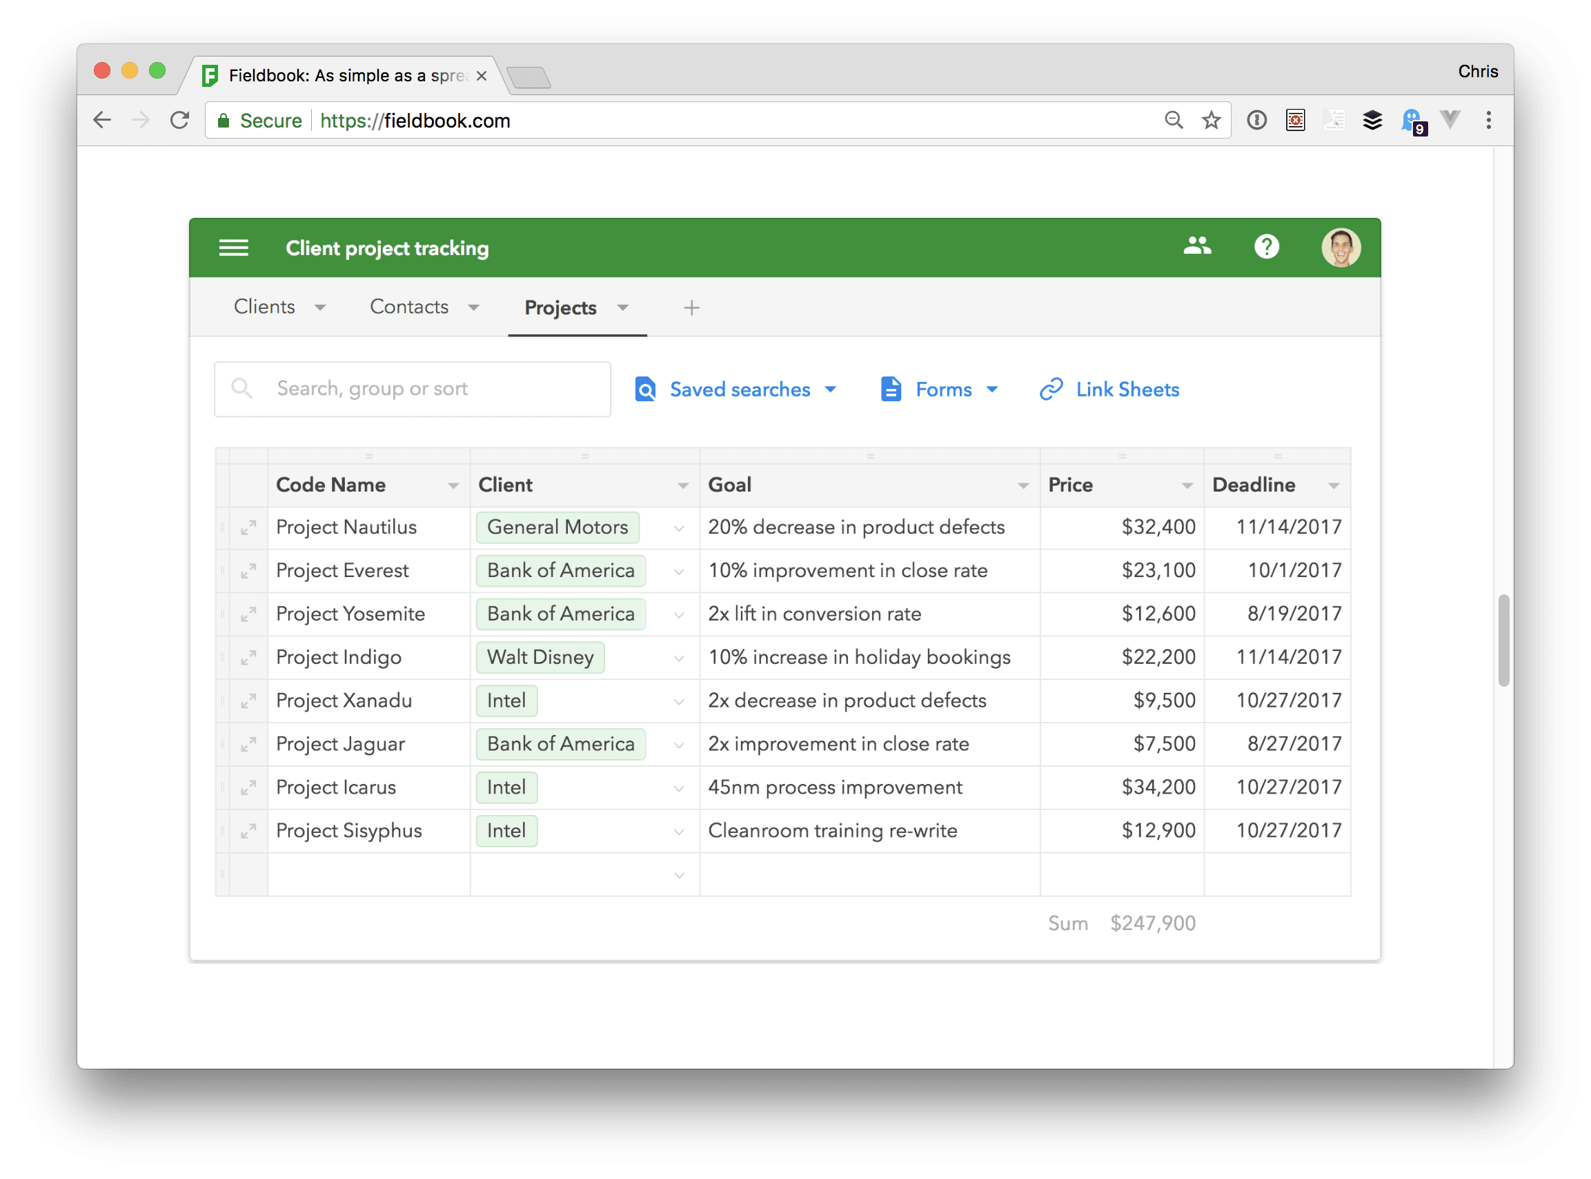The width and height of the screenshot is (1591, 1179).
Task: Click Intel tag in Project Xanadu row
Action: [506, 701]
